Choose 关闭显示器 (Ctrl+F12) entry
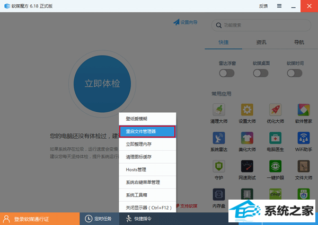This screenshot has width=318, height=225. 147,208
